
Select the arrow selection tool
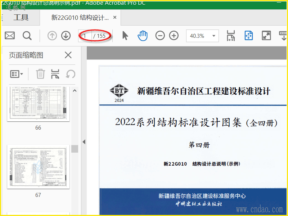[x=125, y=36]
